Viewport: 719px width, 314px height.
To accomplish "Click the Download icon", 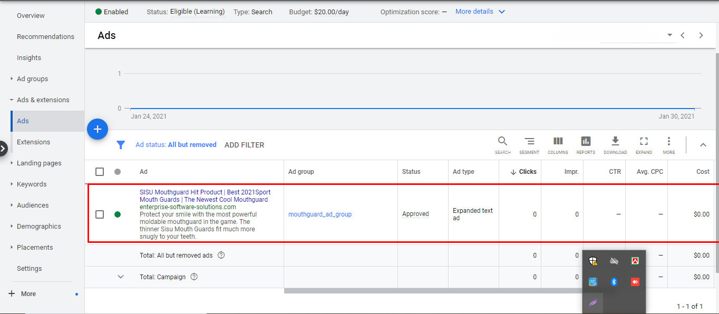I will click(x=615, y=141).
